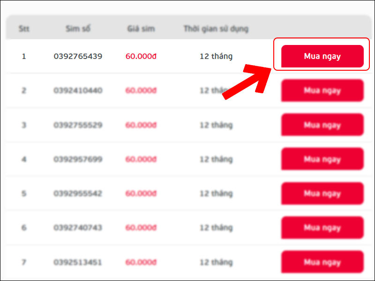This screenshot has height=281, width=375.
Task: Buy sim 0392410440 with Mua ngay
Action: tap(322, 90)
